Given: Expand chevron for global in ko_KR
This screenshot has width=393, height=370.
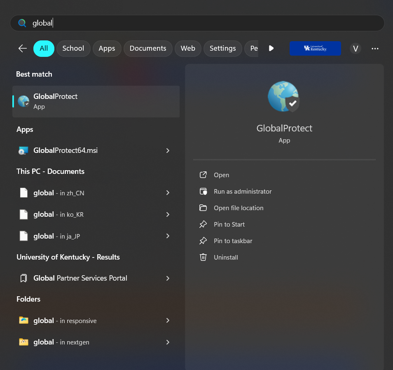Looking at the screenshot, I should pos(168,214).
